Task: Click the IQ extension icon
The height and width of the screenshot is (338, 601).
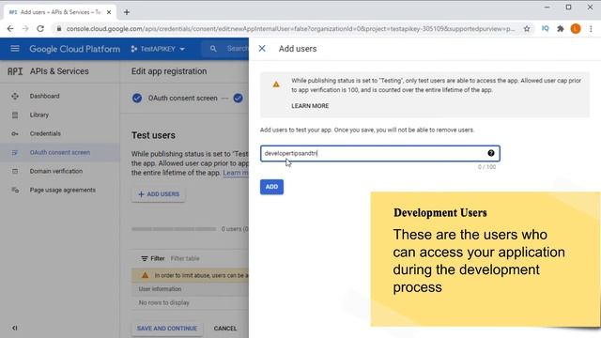Action: 545,29
